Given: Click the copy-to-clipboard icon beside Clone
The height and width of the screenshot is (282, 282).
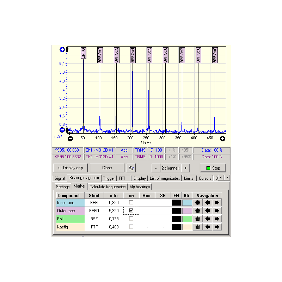Looking at the screenshot, I should tap(131, 168).
